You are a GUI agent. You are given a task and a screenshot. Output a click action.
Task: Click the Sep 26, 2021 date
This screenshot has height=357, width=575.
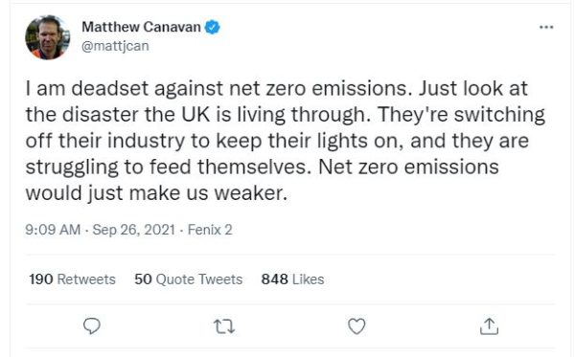point(134,230)
